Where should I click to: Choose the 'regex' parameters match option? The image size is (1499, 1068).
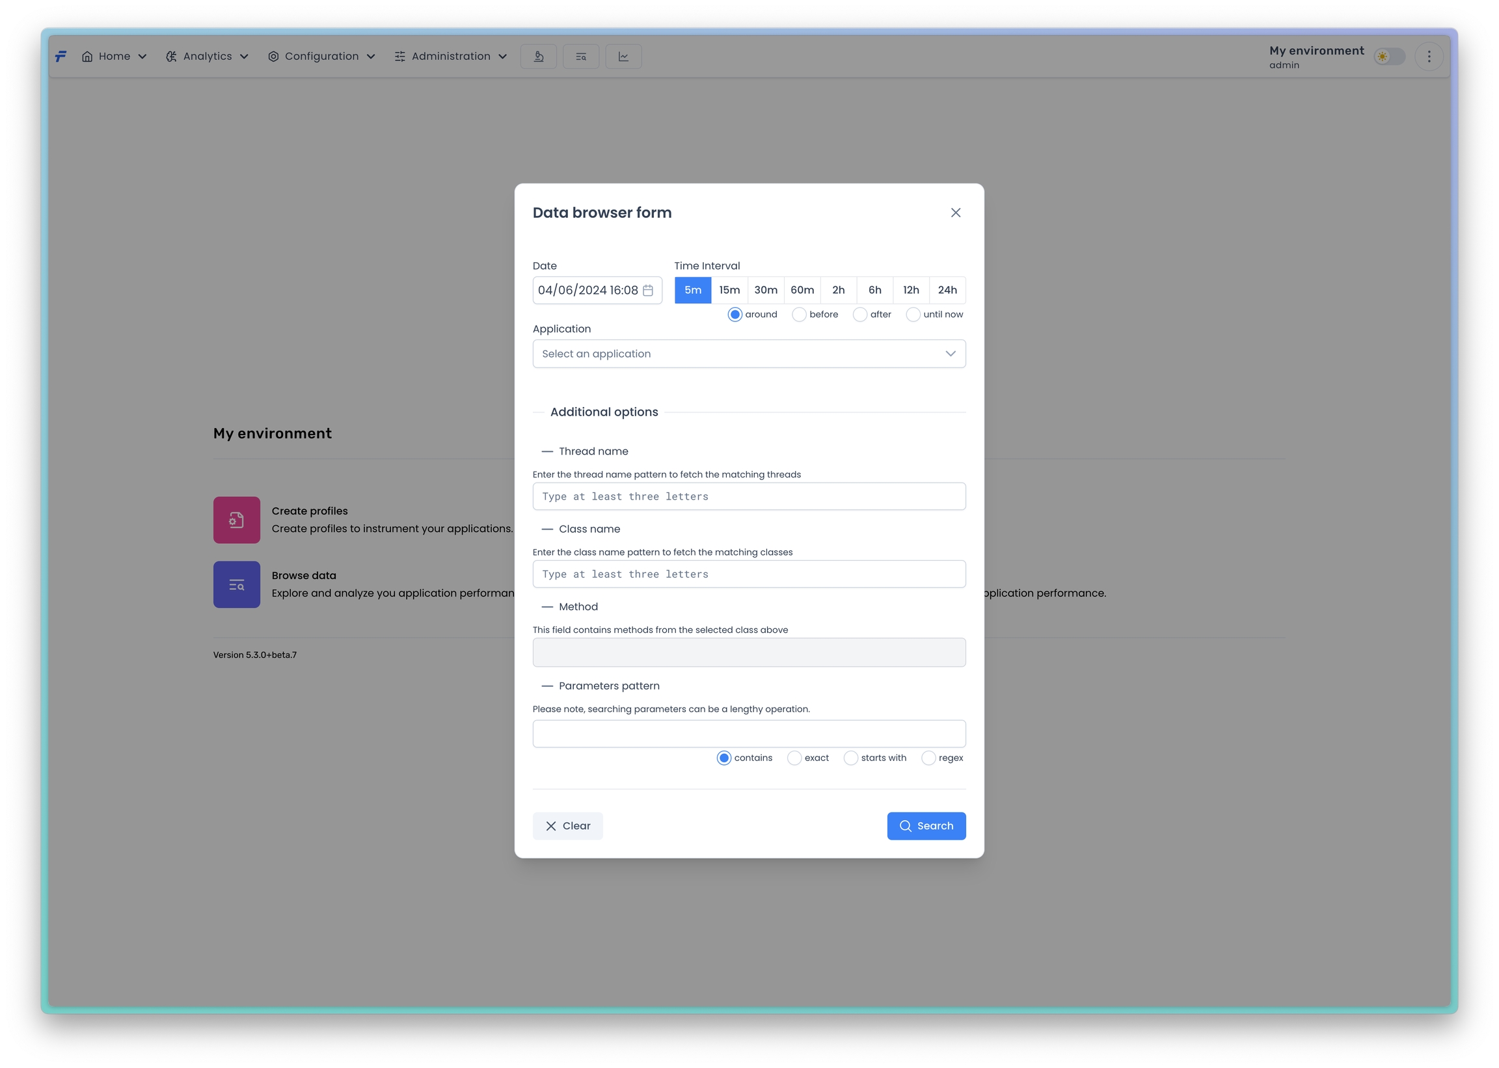click(x=927, y=758)
